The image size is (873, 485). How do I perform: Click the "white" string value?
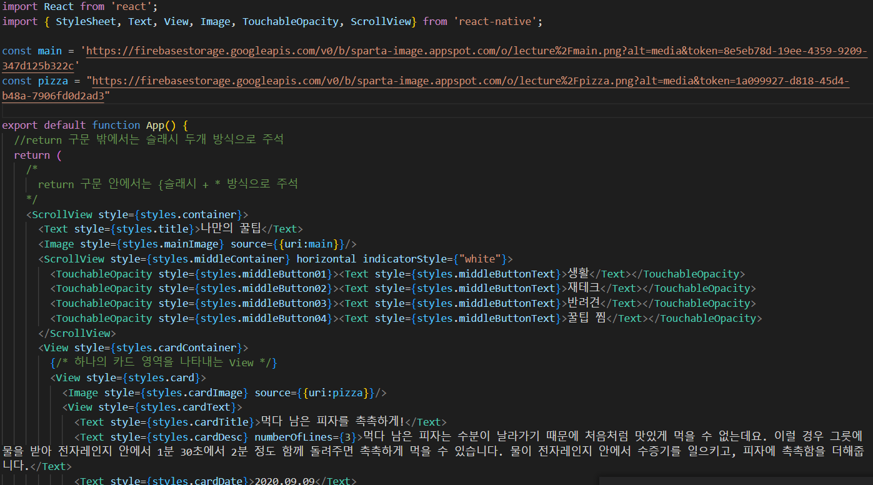coord(481,259)
